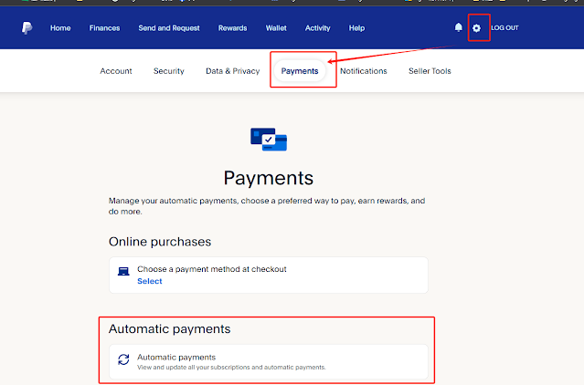Screen dimensions: 584x385
Task: Open settings via the gear icon
Action: (476, 28)
